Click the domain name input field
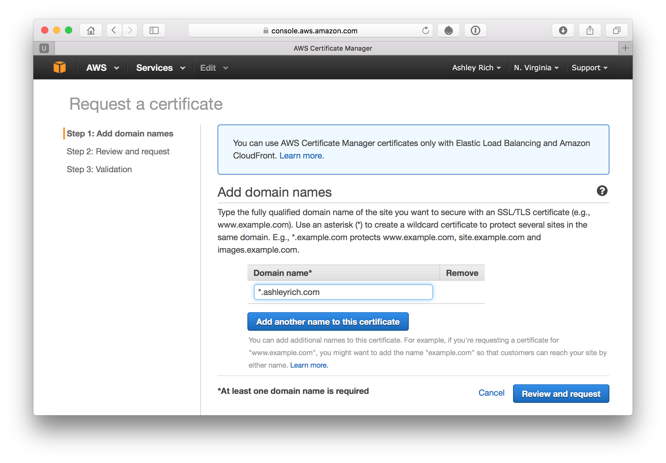The height and width of the screenshot is (463, 666). pos(343,292)
